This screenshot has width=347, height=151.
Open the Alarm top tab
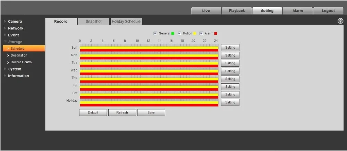point(298,11)
